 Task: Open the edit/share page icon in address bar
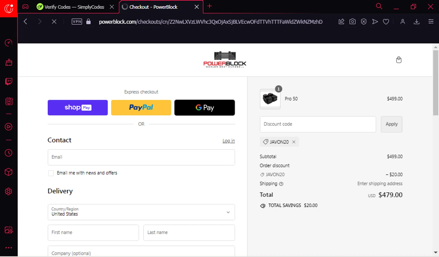(x=341, y=21)
